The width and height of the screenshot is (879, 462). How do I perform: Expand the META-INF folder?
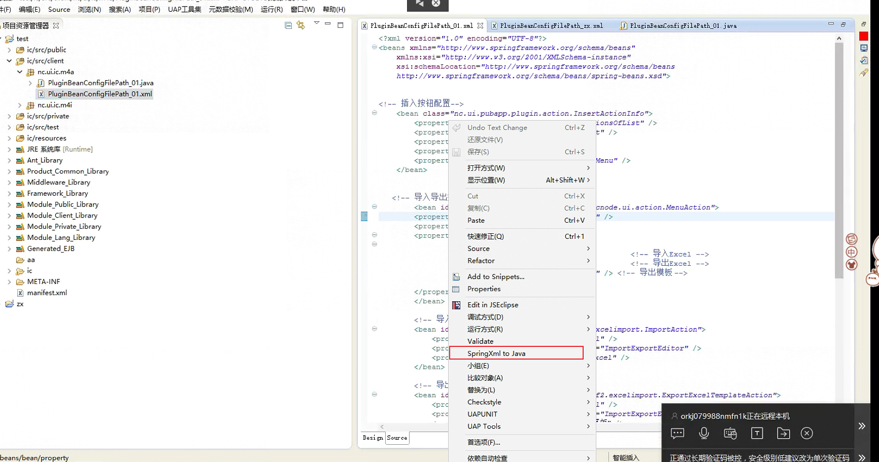9,282
